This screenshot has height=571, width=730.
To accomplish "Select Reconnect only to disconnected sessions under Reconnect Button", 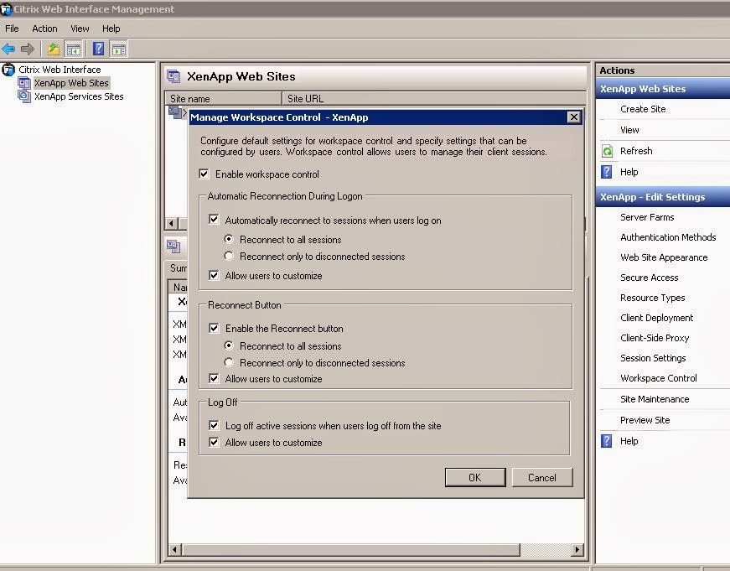I will point(229,362).
